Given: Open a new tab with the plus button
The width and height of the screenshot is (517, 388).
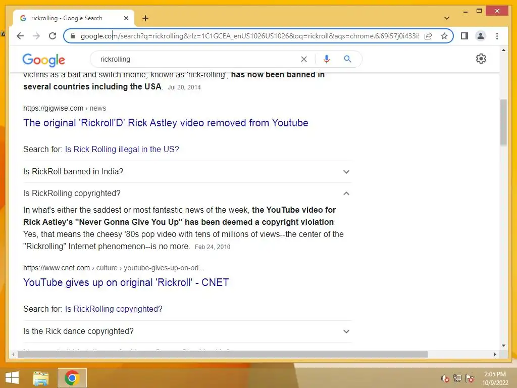Looking at the screenshot, I should pos(145,18).
